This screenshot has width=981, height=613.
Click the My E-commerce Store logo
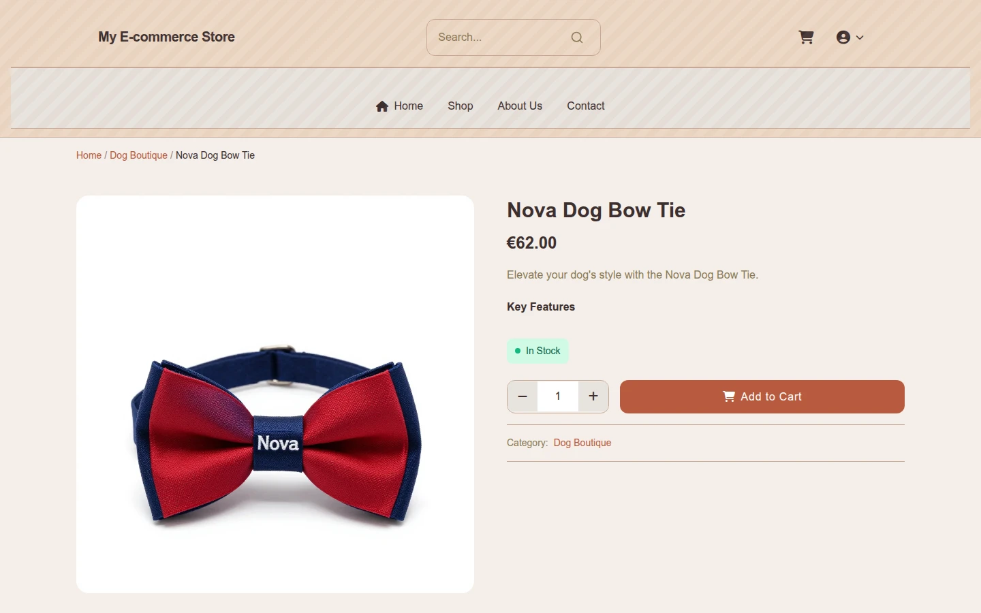pos(166,37)
